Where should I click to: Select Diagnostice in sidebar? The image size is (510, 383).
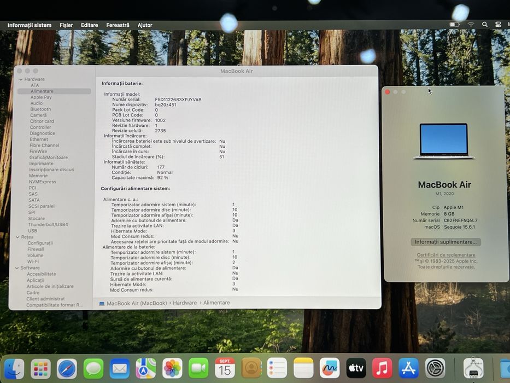click(x=42, y=133)
